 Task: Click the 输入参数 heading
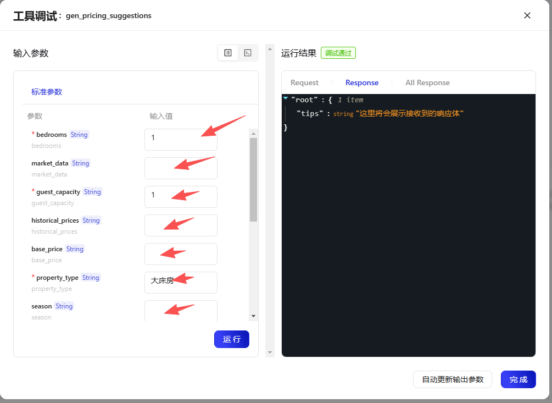pyautogui.click(x=31, y=53)
